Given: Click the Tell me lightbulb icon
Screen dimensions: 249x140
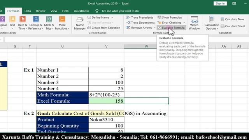Looking at the screenshot, I should 97,11.
